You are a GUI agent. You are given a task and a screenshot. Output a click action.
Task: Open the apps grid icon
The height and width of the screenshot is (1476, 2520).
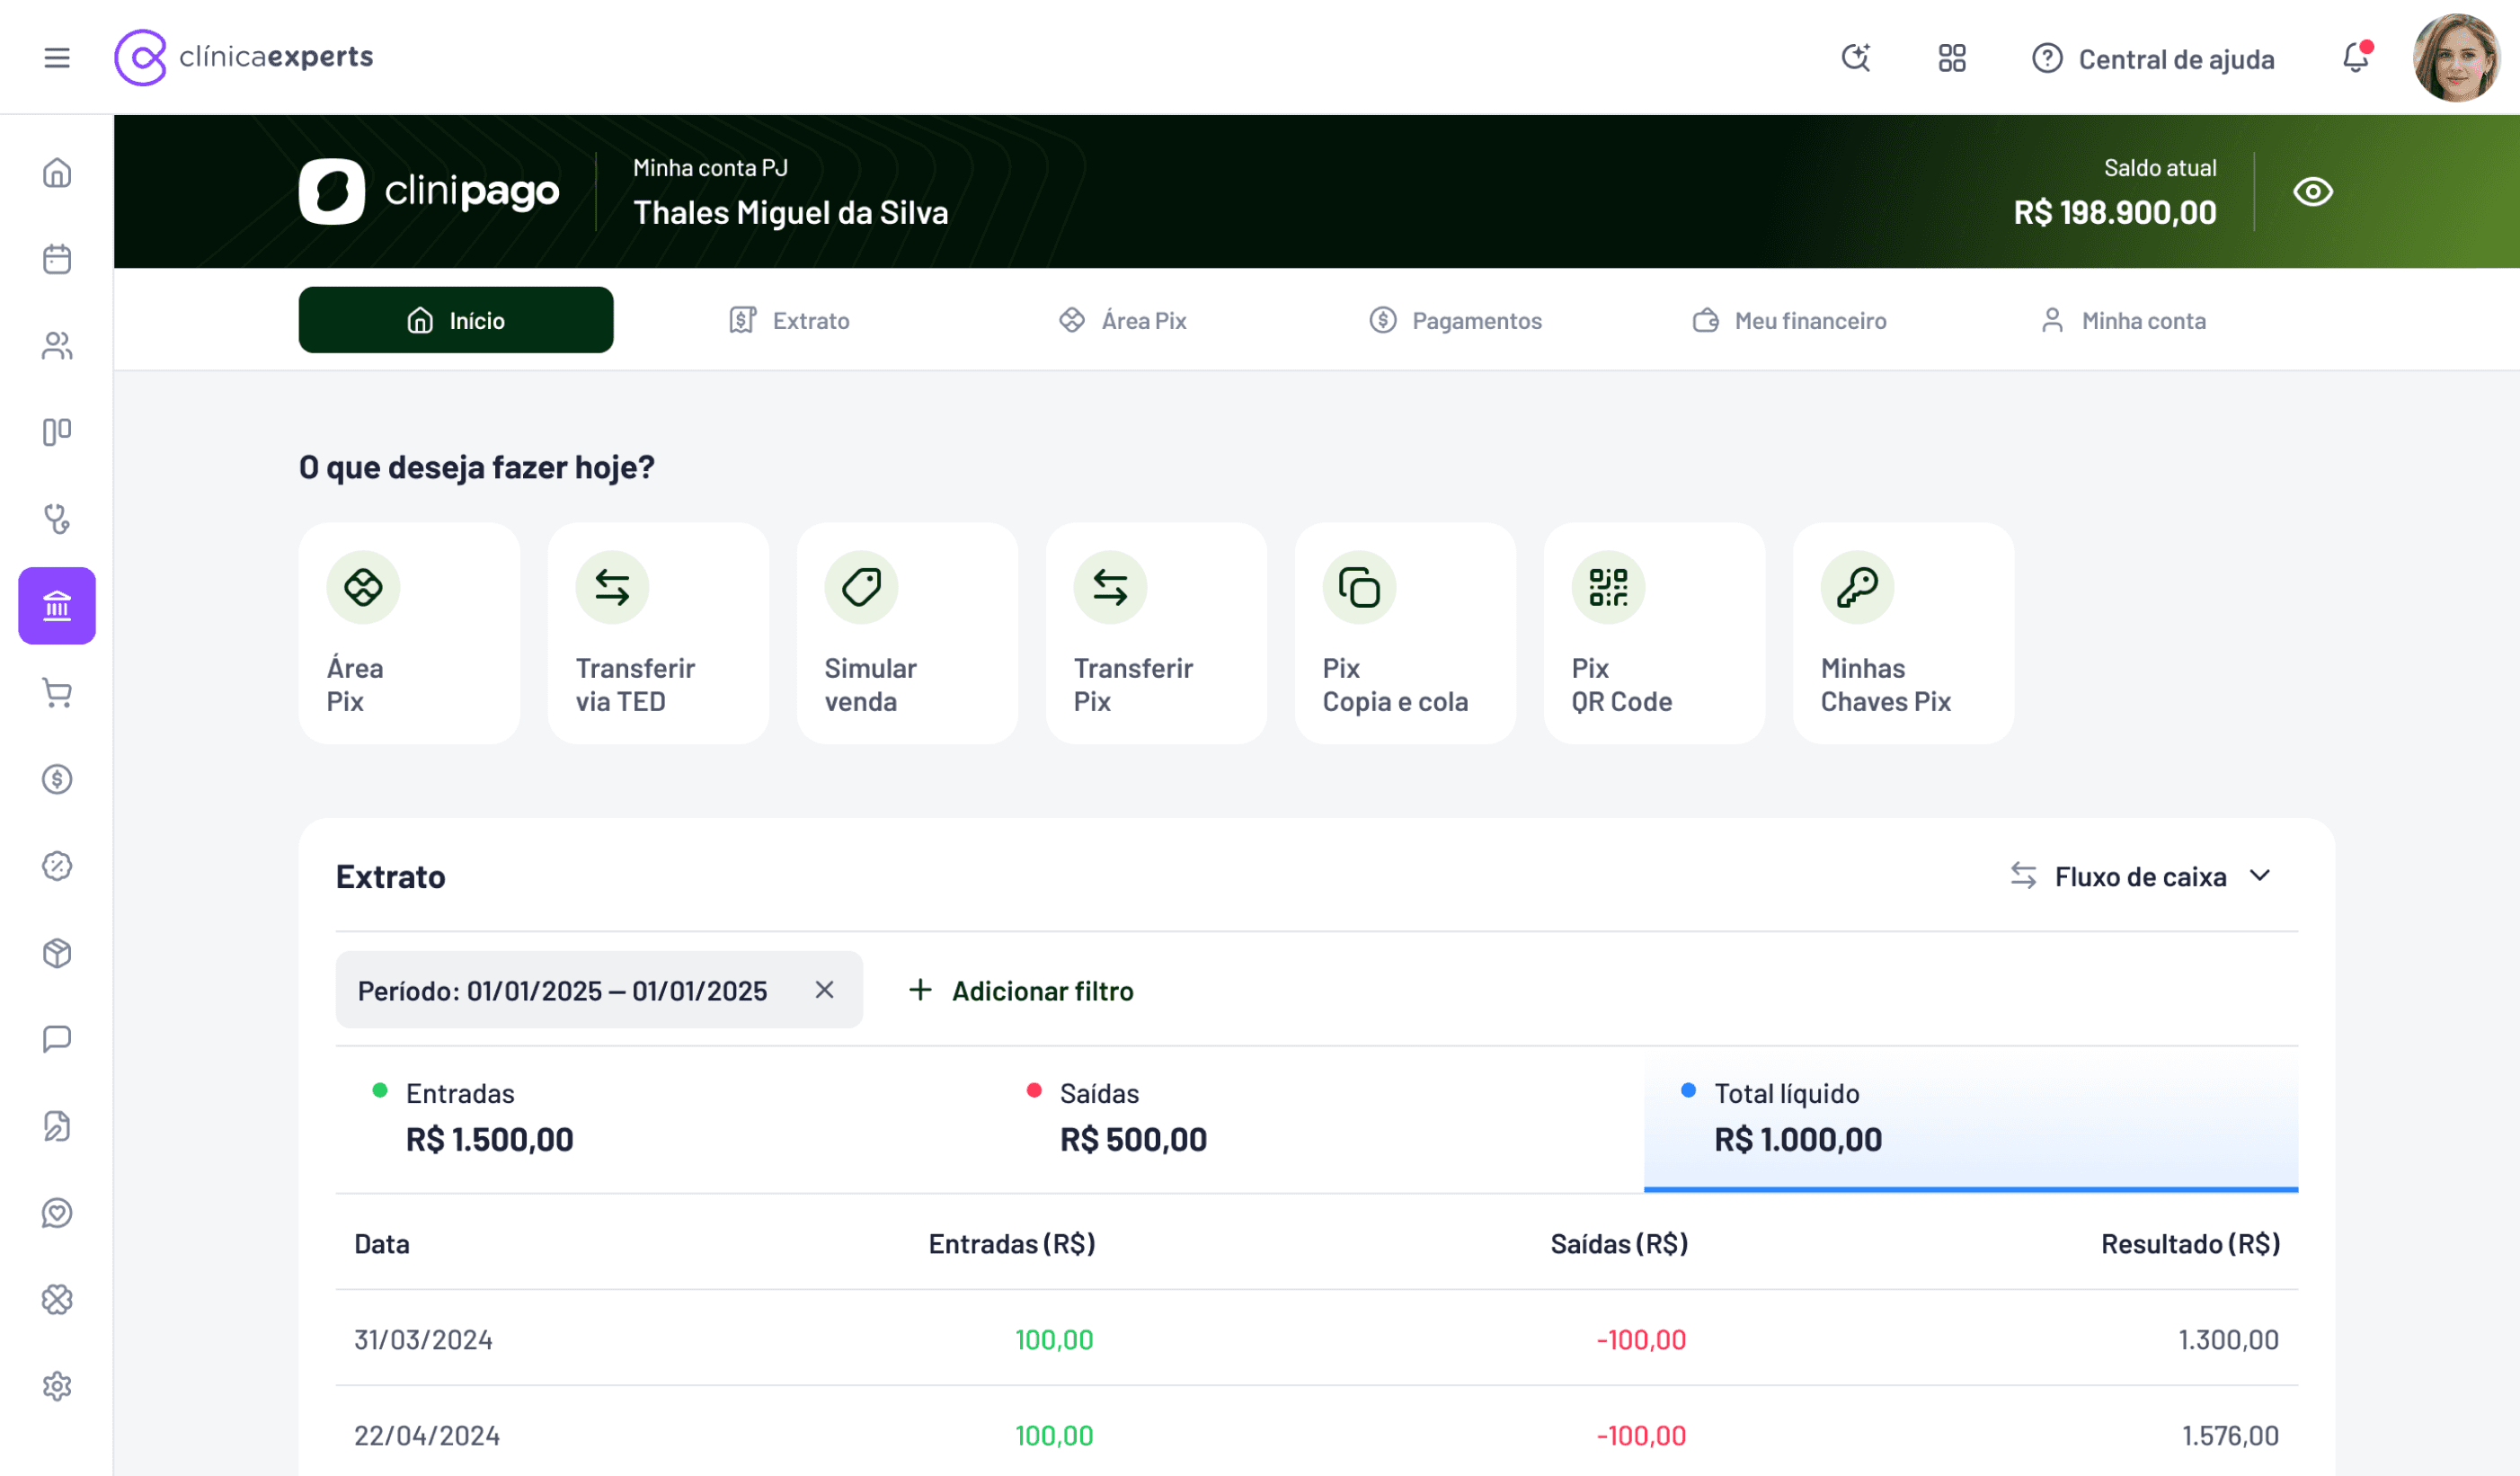point(1951,58)
